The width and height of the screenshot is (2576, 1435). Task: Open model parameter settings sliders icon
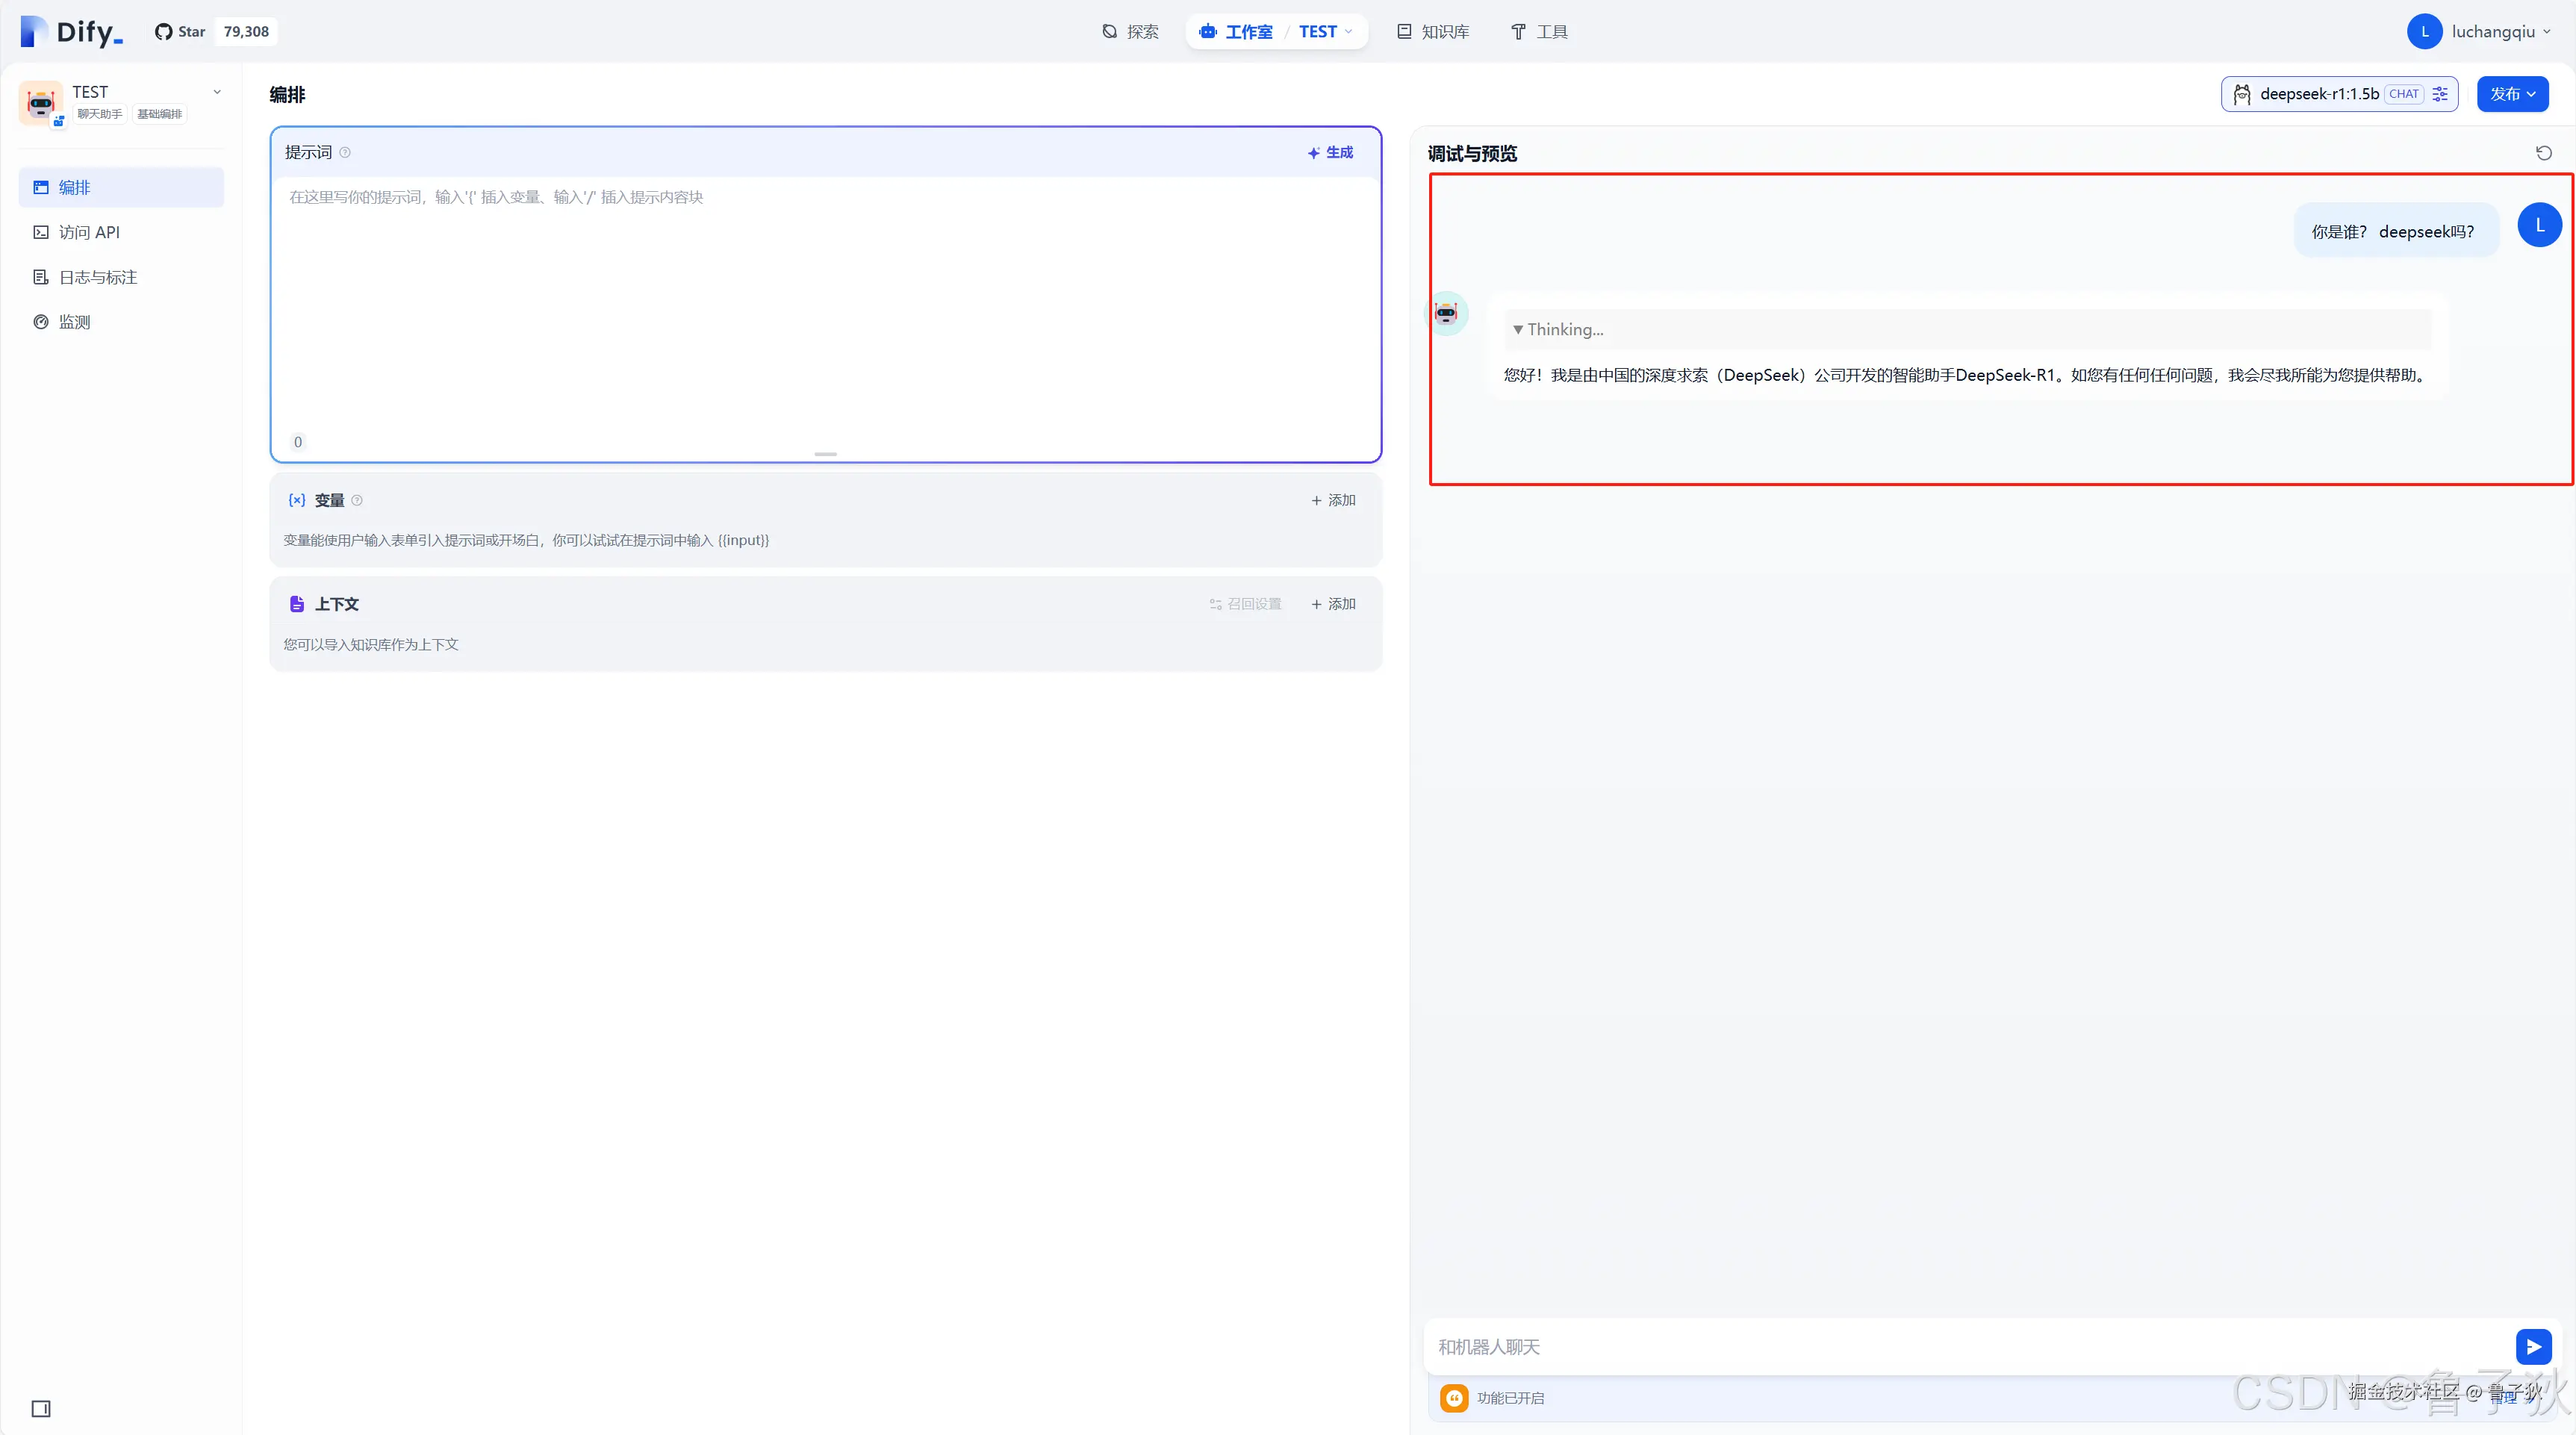(x=2440, y=94)
